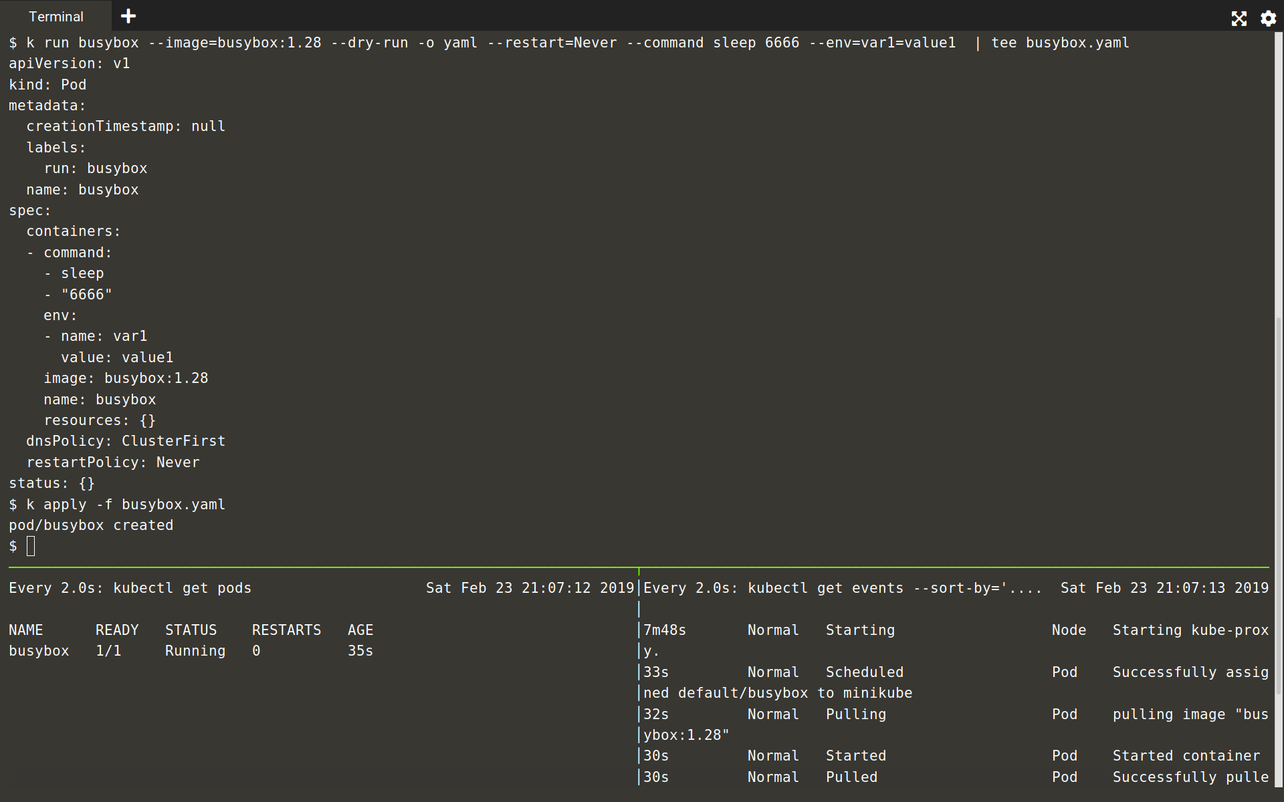Click the STATUS column header
Viewport: 1284px width, 802px height.
pyautogui.click(x=191, y=630)
